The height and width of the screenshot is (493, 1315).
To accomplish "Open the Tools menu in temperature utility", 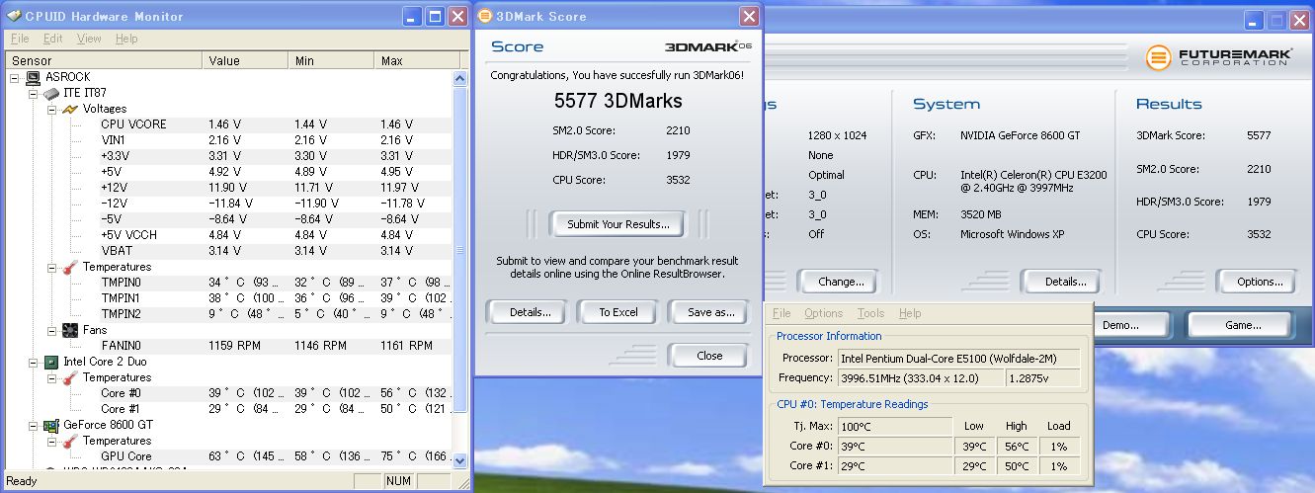I will 870,313.
